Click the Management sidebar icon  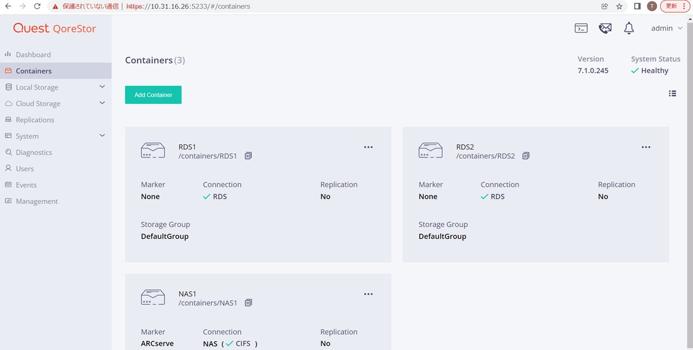click(x=8, y=201)
